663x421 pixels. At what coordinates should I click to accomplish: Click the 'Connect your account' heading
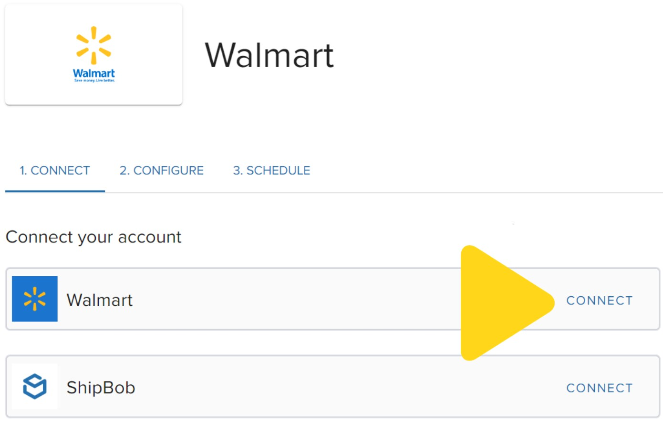[93, 237]
